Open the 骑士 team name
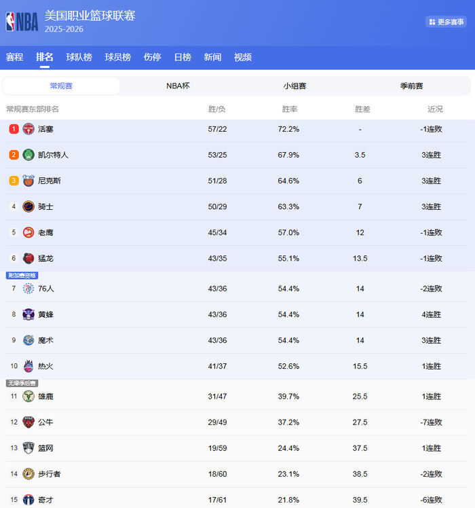This screenshot has height=508, width=475. (45, 206)
